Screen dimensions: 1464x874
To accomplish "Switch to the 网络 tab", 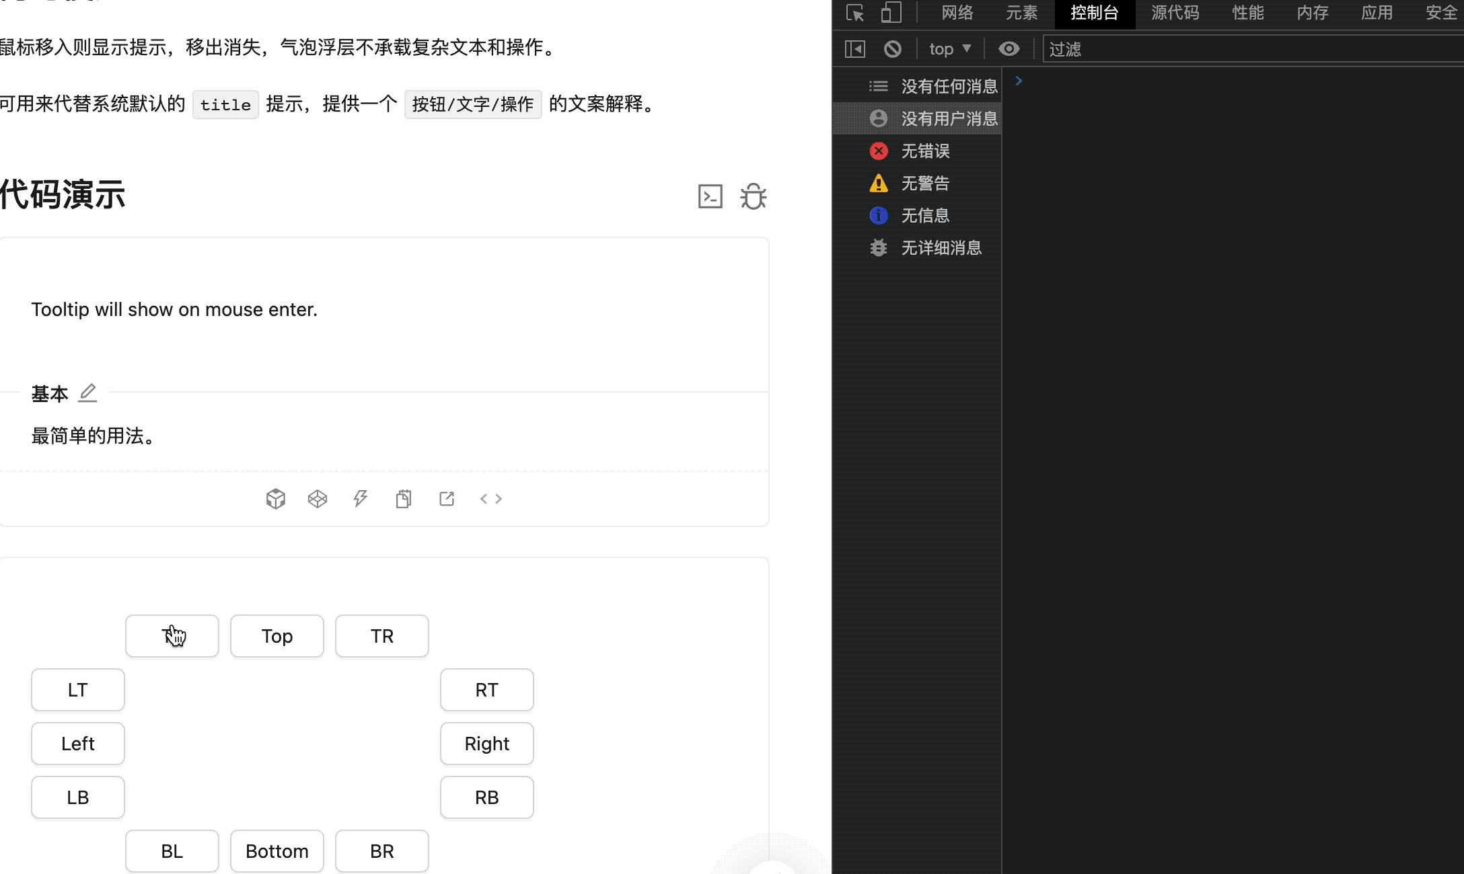I will pos(957,13).
